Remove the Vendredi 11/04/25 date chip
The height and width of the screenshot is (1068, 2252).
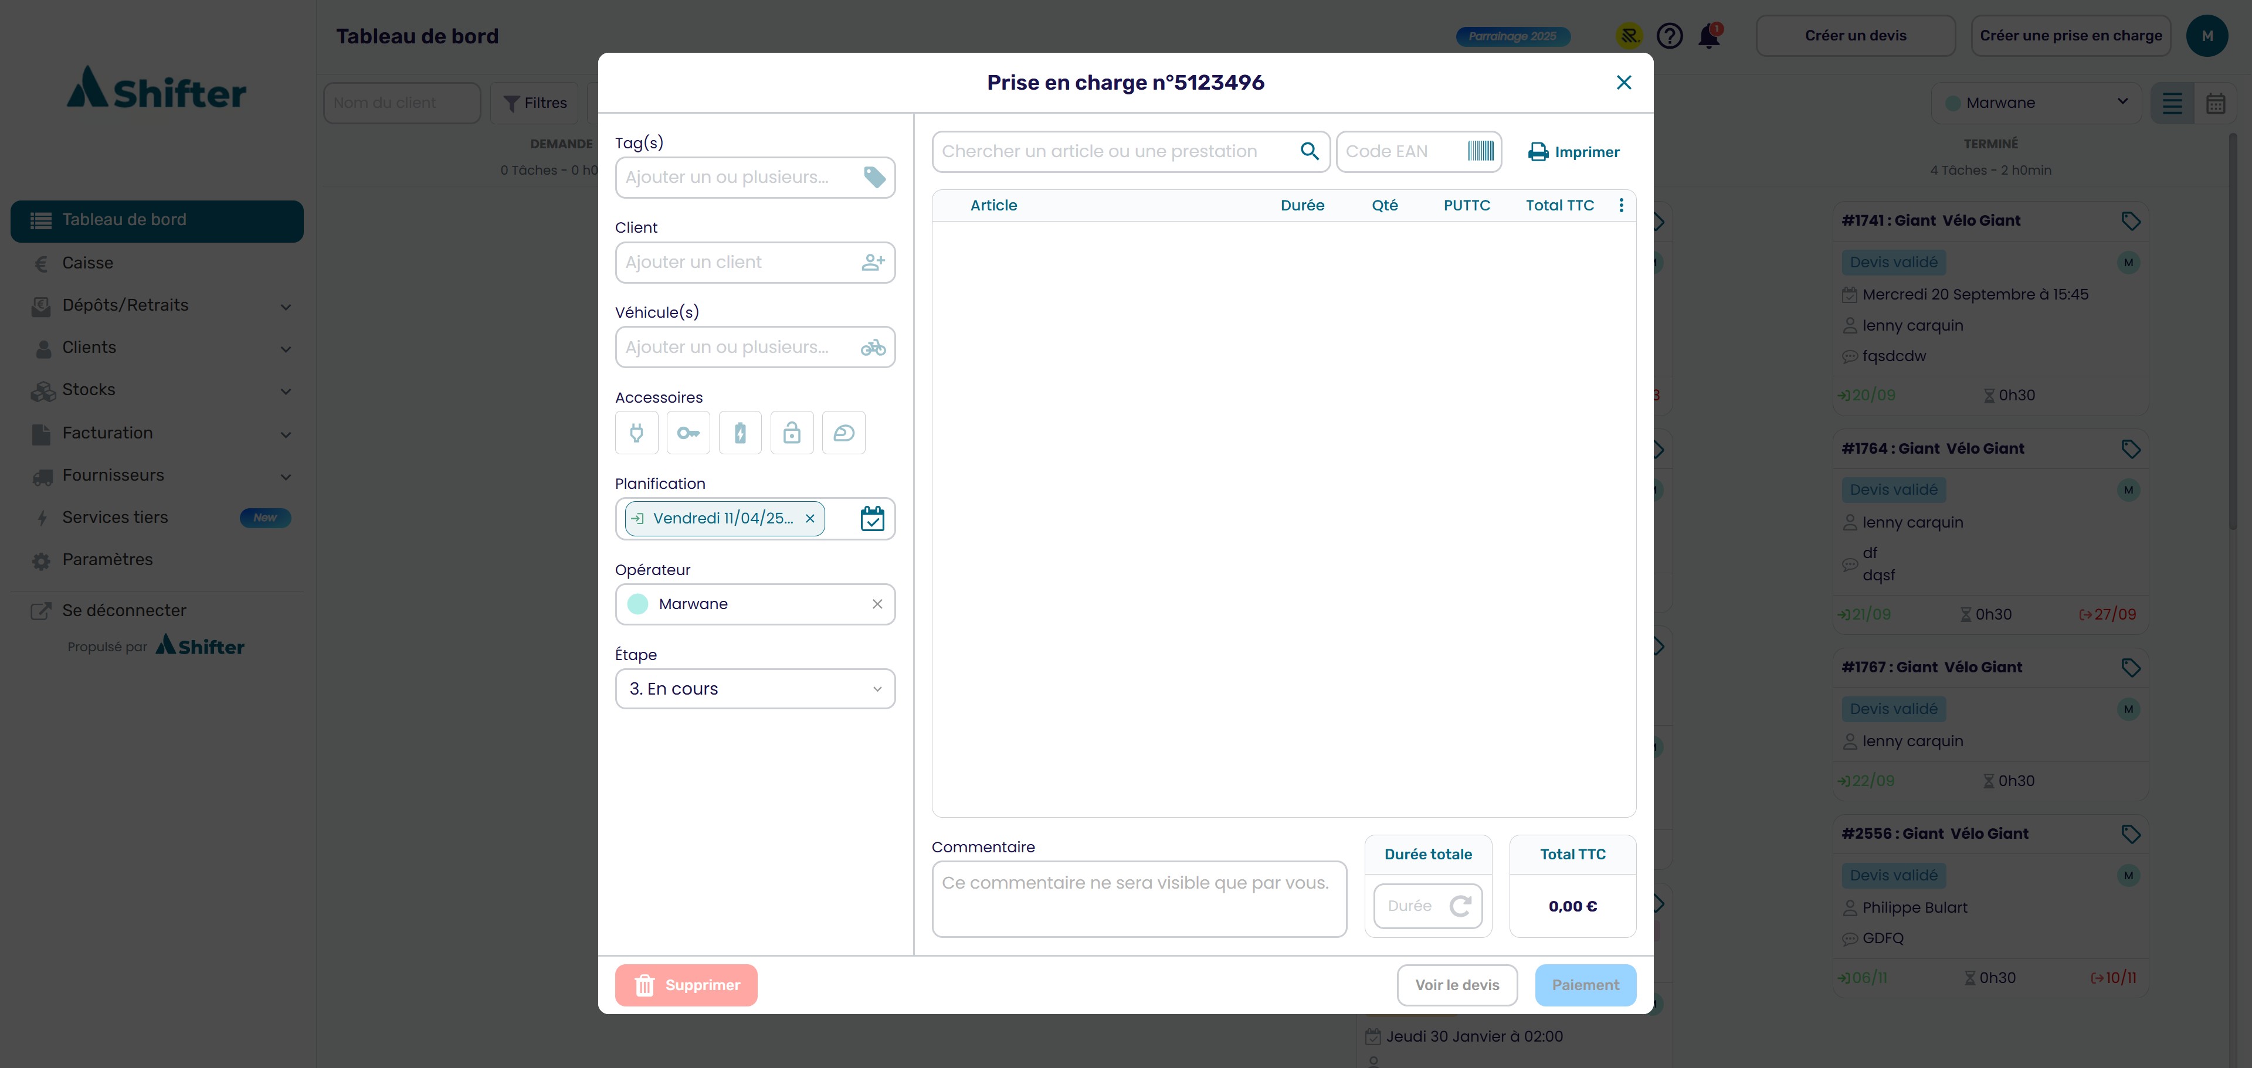point(810,518)
